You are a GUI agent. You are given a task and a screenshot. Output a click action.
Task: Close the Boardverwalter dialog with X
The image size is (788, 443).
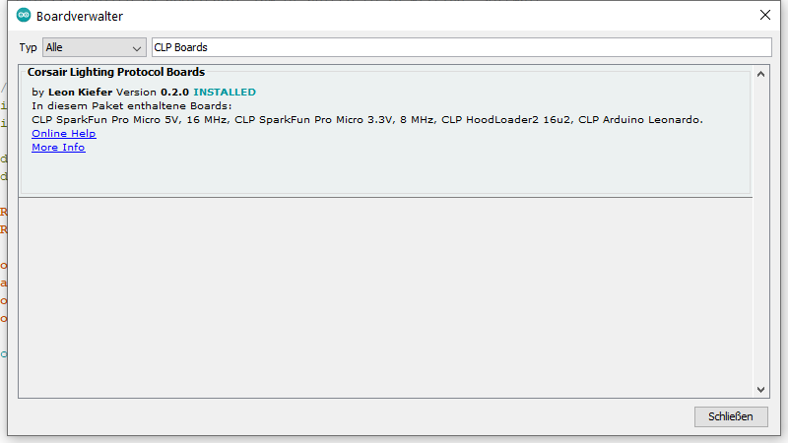pyautogui.click(x=765, y=15)
